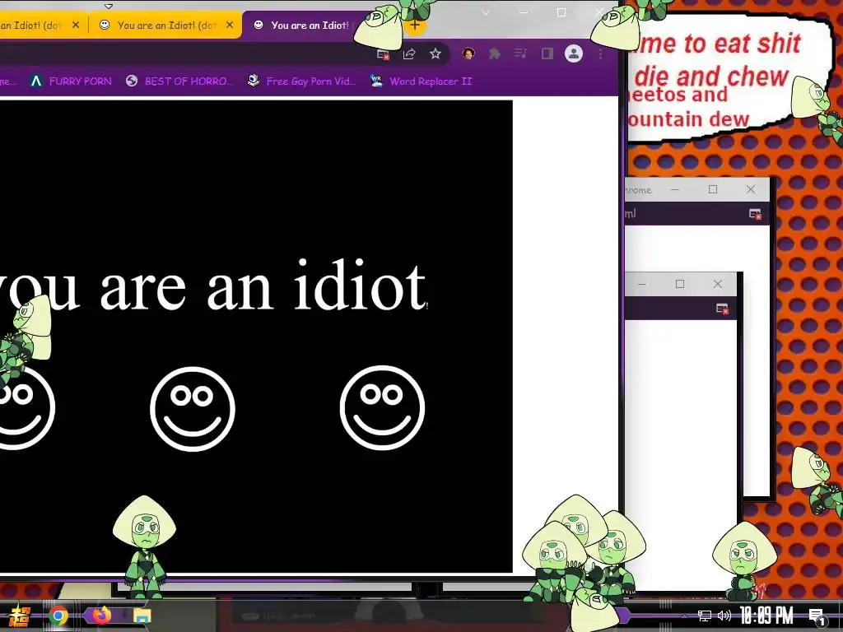Open a new tab with the plus button
The width and height of the screenshot is (843, 632).
coord(415,25)
